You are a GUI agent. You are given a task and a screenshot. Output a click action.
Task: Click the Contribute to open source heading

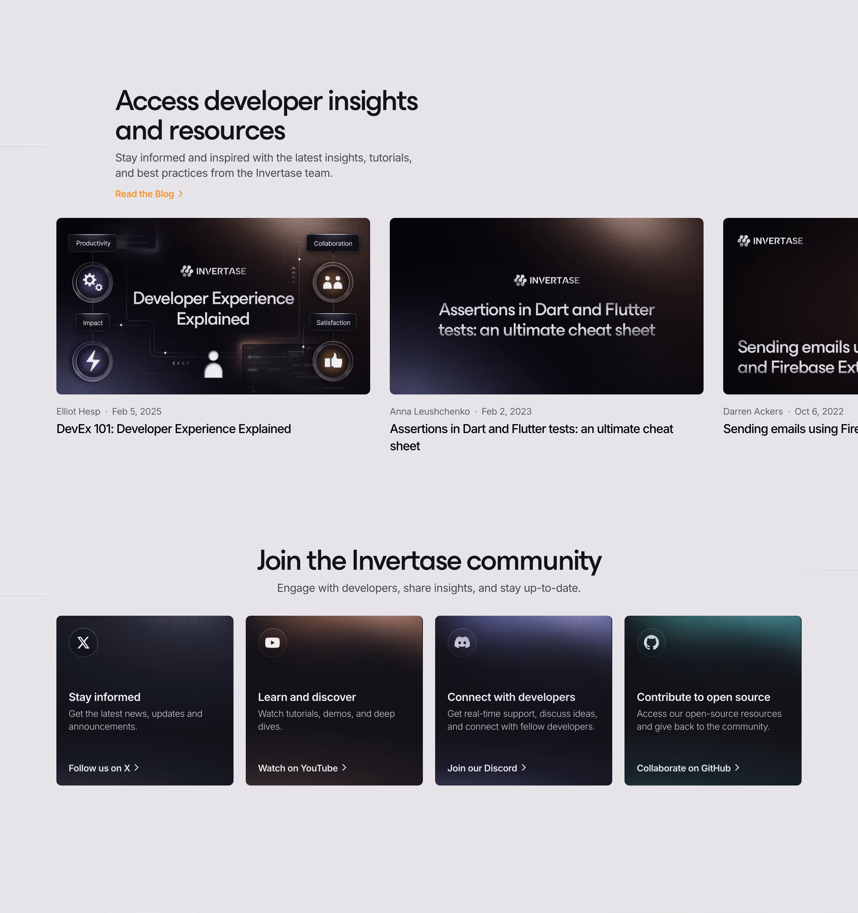pyautogui.click(x=703, y=697)
